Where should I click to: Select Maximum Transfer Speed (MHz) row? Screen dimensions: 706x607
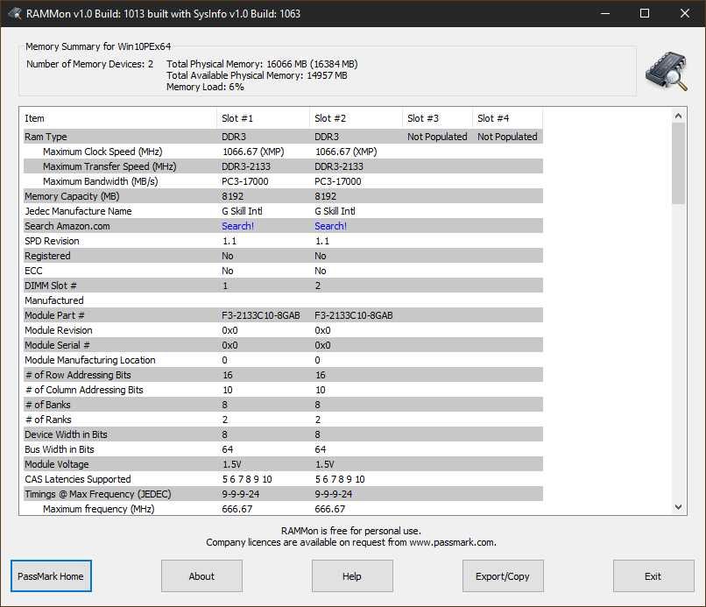coord(283,166)
